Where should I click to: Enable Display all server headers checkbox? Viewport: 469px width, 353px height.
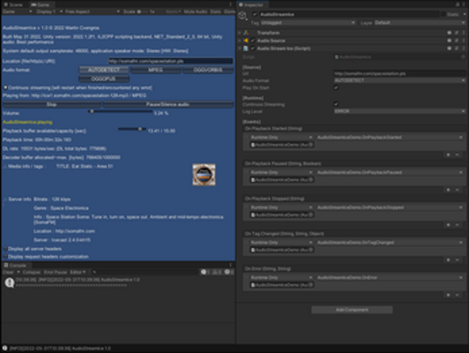5,249
